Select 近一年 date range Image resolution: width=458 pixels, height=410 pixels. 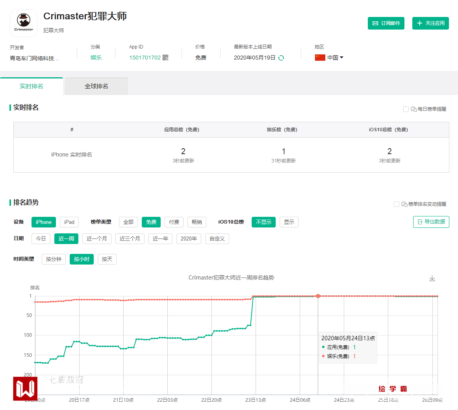160,239
